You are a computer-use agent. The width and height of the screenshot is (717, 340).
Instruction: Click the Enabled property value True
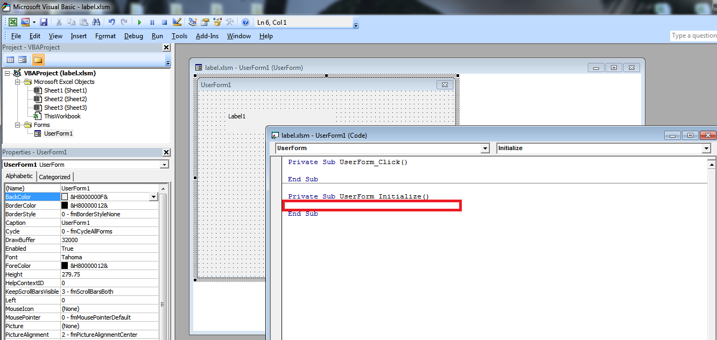click(109, 249)
